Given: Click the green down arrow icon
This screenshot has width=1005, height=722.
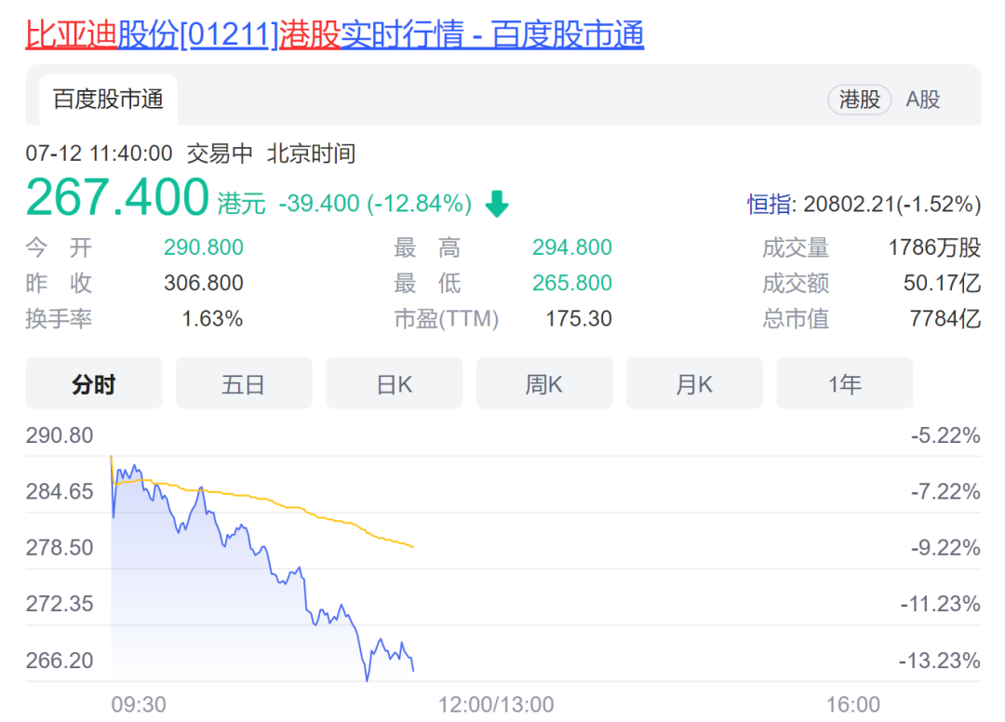Looking at the screenshot, I should click(x=497, y=204).
